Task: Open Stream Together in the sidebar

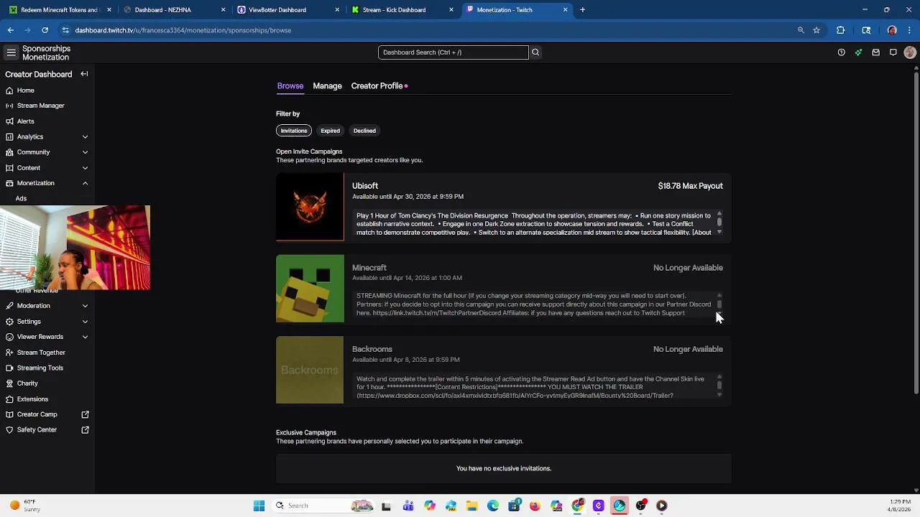Action: coord(41,353)
